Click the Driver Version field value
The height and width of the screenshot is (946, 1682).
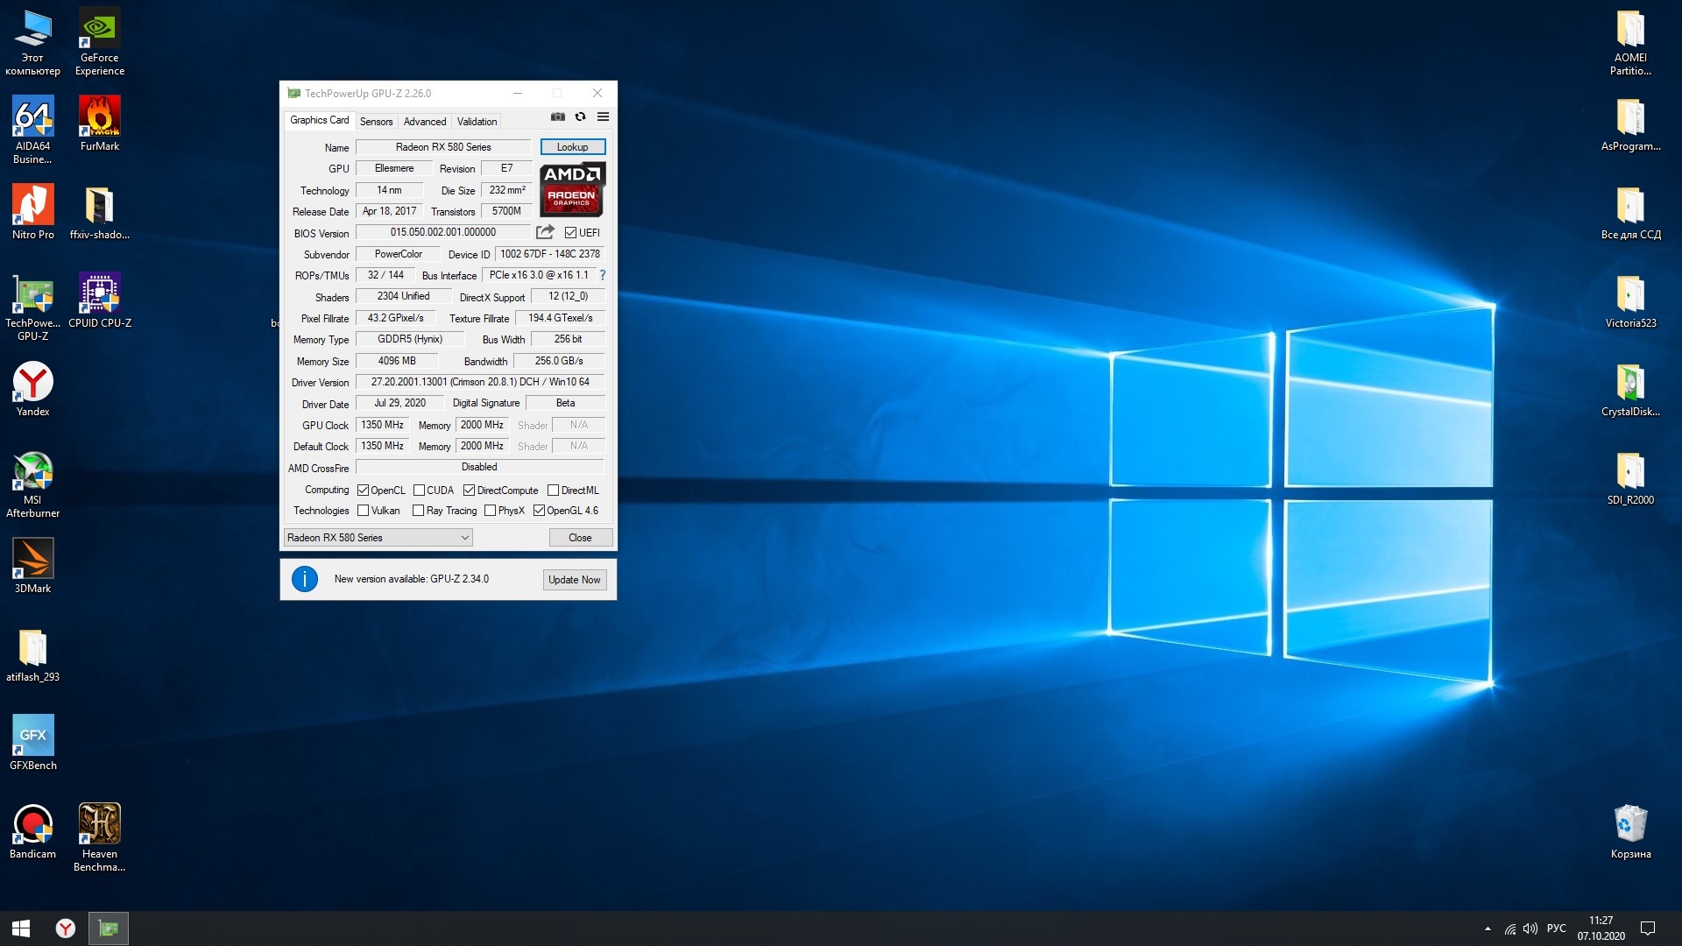point(480,382)
